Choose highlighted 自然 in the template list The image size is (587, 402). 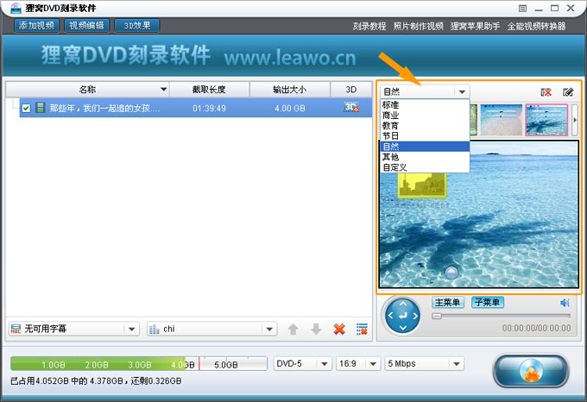[425, 147]
